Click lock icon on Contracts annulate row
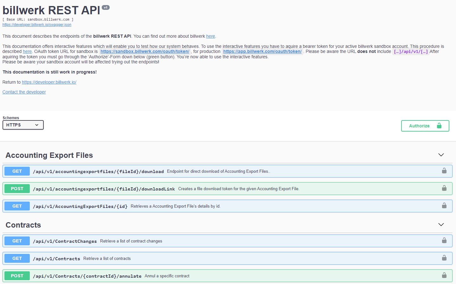Image resolution: width=456 pixels, height=284 pixels. coord(444,275)
